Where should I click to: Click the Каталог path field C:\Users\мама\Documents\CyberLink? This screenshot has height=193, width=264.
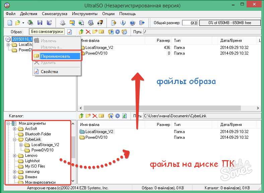(202, 116)
